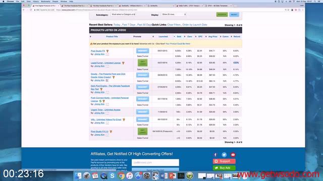
Task: Open the Facebook social icon in footer
Action: [216, 155]
